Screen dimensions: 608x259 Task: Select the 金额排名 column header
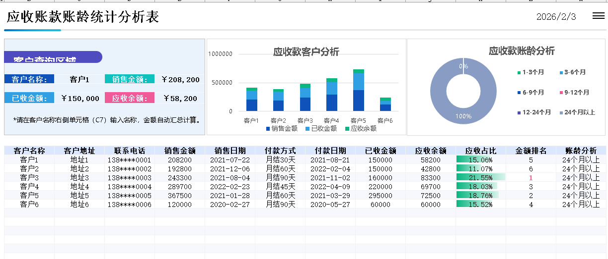click(x=531, y=151)
